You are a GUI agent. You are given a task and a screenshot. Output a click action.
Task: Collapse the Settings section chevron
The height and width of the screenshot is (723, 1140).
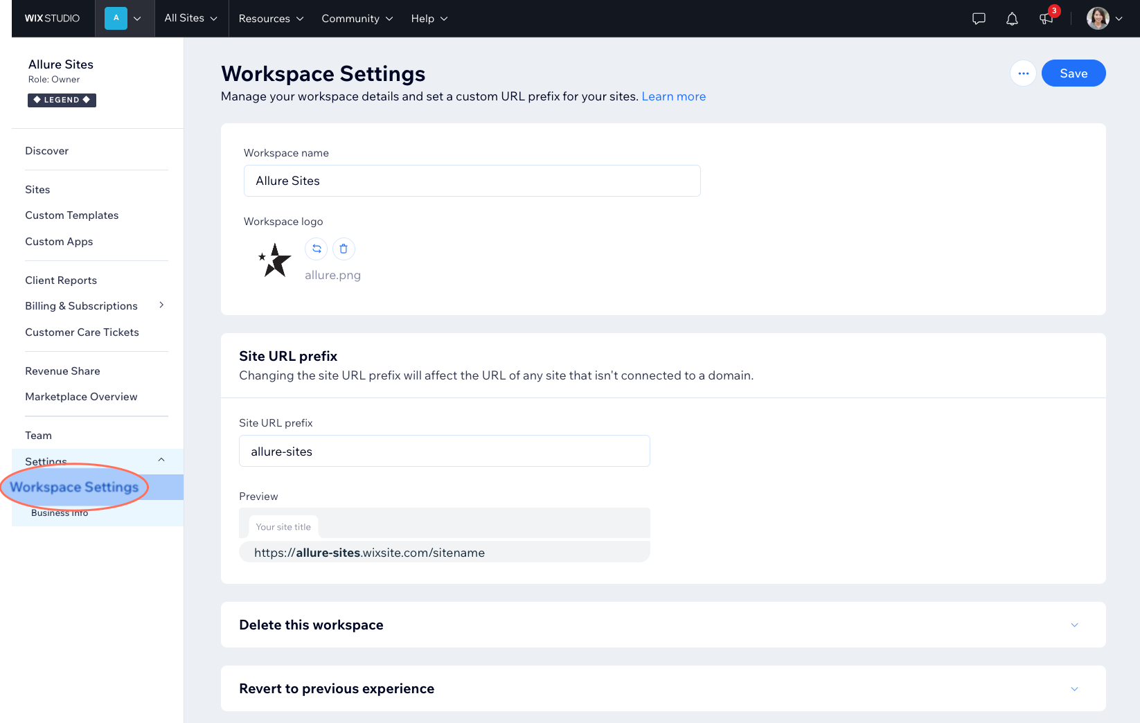(x=161, y=460)
